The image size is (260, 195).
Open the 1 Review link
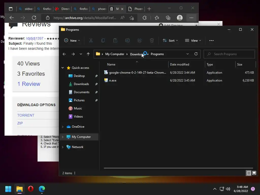(x=29, y=84)
